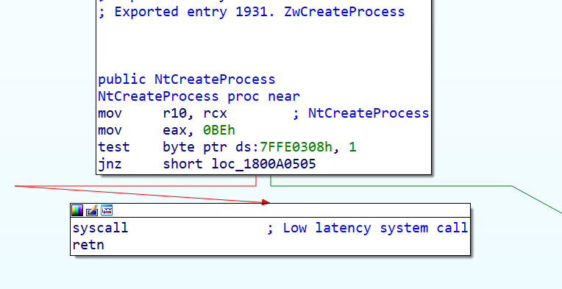This screenshot has width=562, height=289.
Task: Select the '7FFE0308h' address operand
Action: pyautogui.click(x=296, y=147)
